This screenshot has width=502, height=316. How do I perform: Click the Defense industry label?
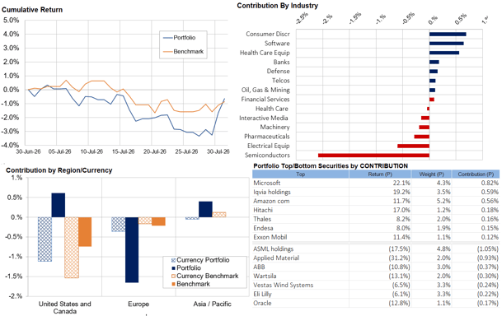pos(279,72)
